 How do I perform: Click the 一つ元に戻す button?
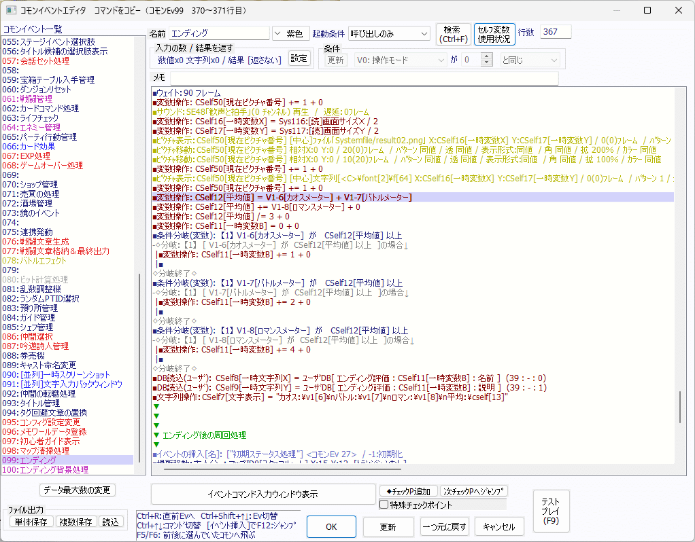coord(444,527)
